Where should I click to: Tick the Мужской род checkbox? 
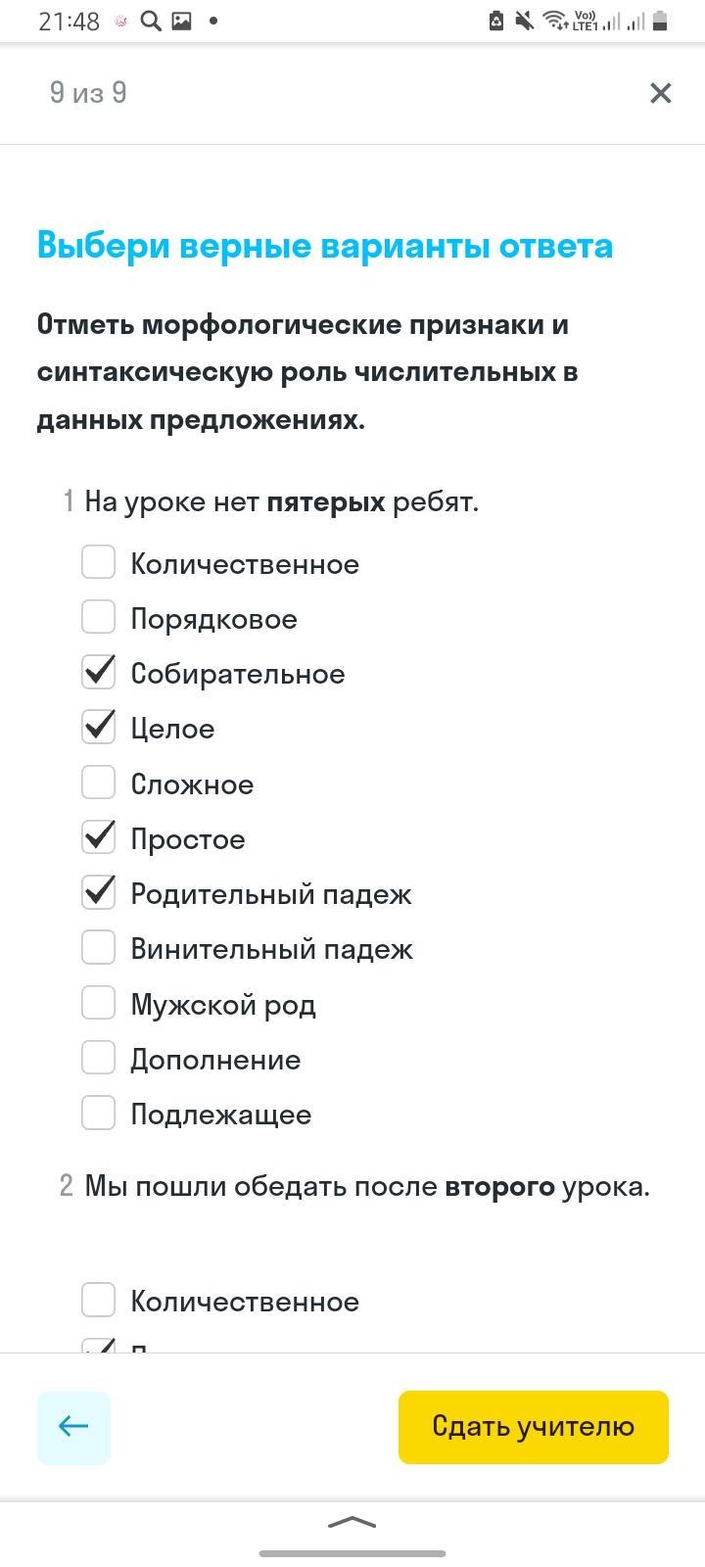98,1004
